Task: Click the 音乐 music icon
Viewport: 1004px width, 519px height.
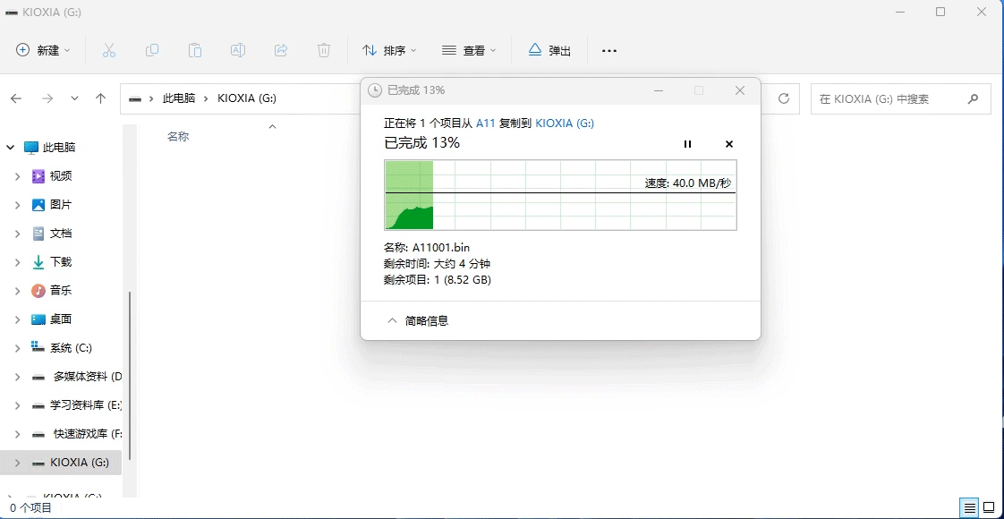Action: tap(38, 291)
